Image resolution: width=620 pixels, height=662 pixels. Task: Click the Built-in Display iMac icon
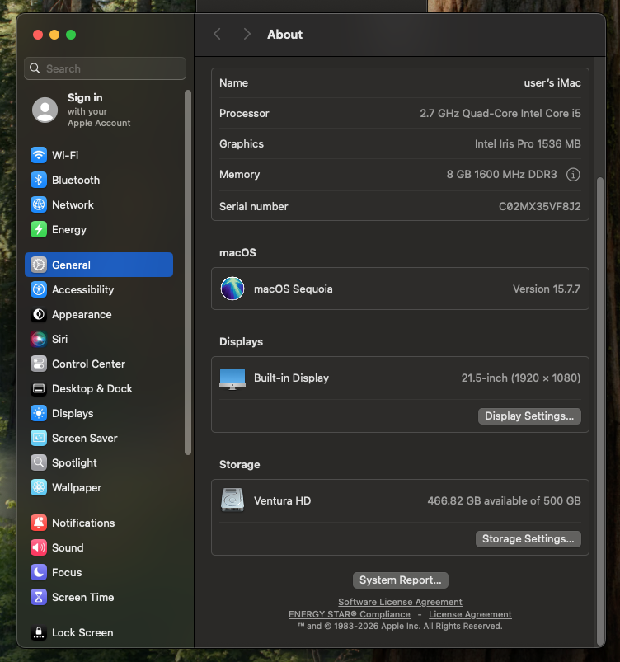233,379
